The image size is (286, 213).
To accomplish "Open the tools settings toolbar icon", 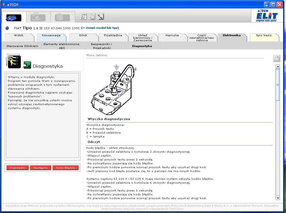I will click(x=83, y=17).
